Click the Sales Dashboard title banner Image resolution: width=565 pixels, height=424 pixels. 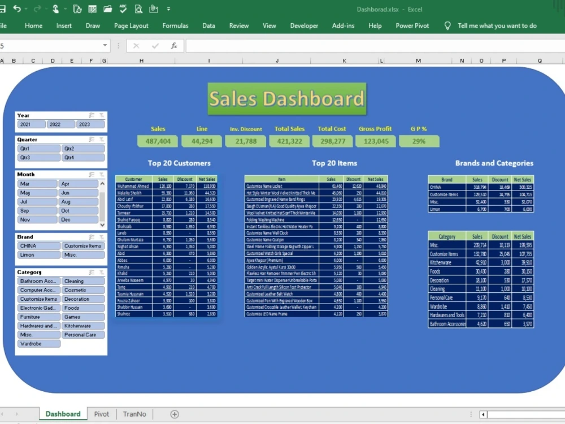(x=287, y=99)
